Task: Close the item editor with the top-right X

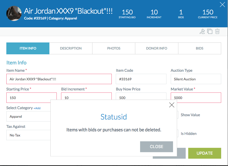Action: click(222, 5)
